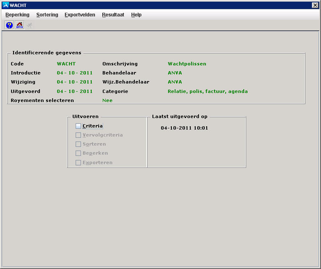
Task: Open the Resultaat menu
Action: point(113,15)
